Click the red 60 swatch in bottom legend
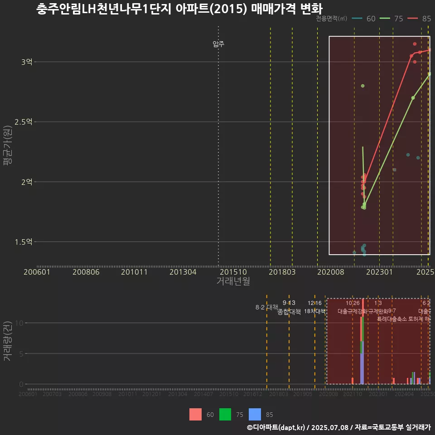 pyautogui.click(x=195, y=415)
